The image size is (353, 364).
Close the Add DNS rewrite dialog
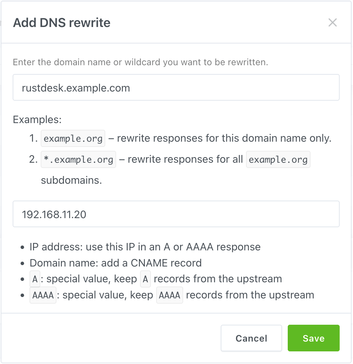coord(332,23)
